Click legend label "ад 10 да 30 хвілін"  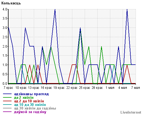[x=30, y=105]
